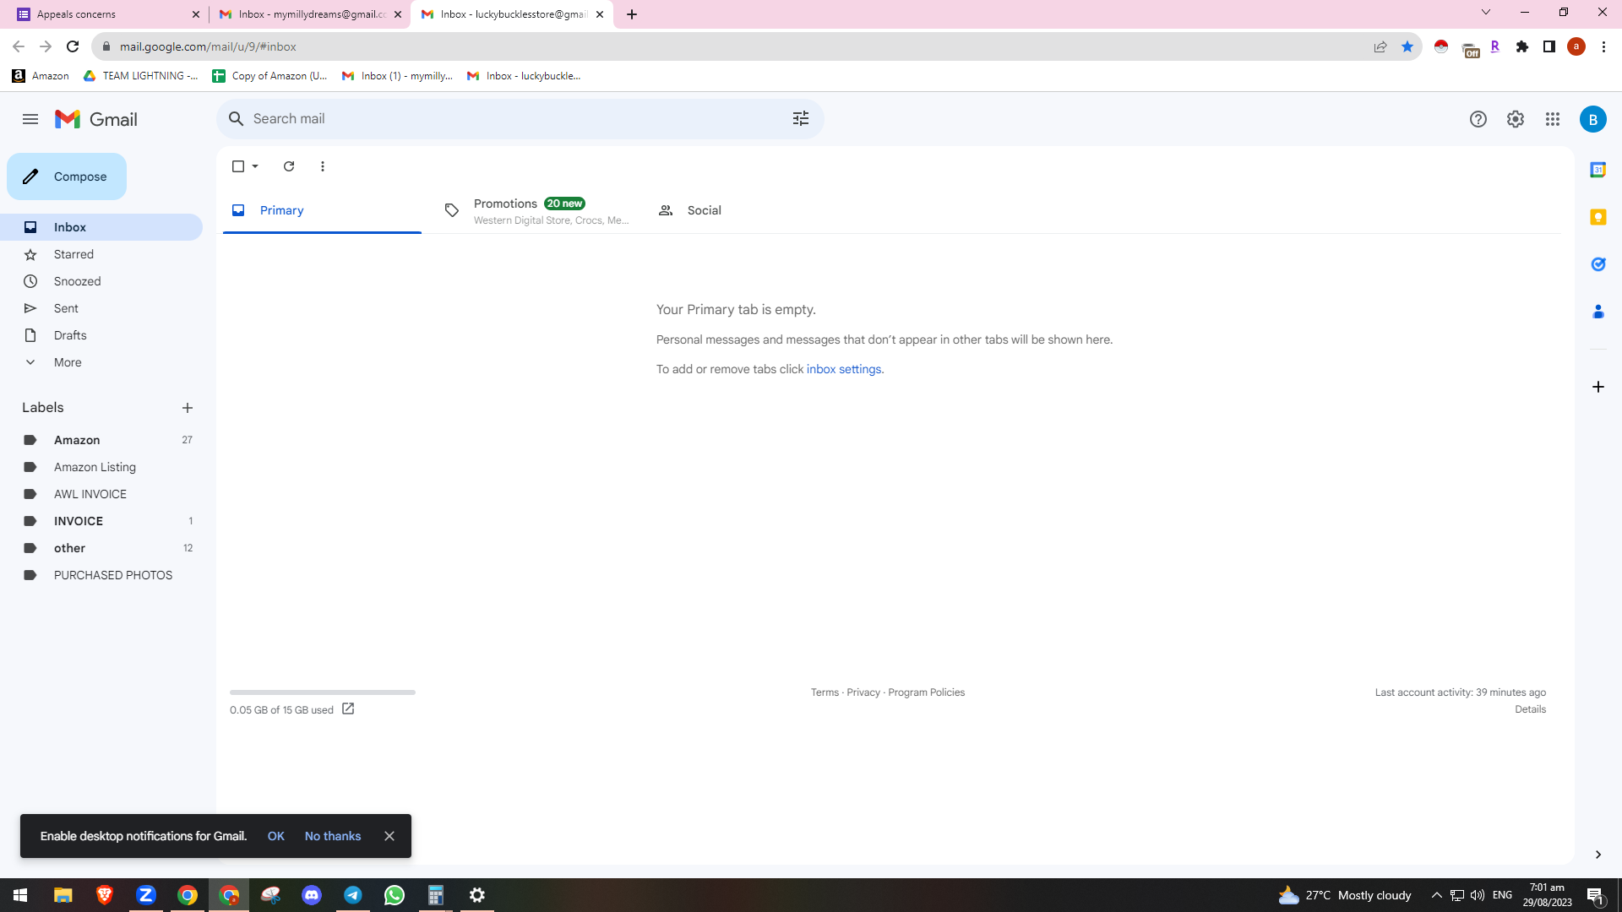Open the More options three-dot menu
This screenshot has width=1622, height=912.
(x=323, y=166)
